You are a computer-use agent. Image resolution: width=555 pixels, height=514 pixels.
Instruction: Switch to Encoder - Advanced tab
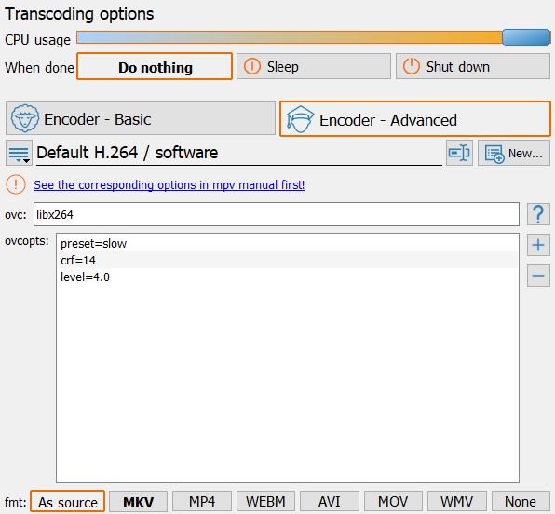coord(415,119)
